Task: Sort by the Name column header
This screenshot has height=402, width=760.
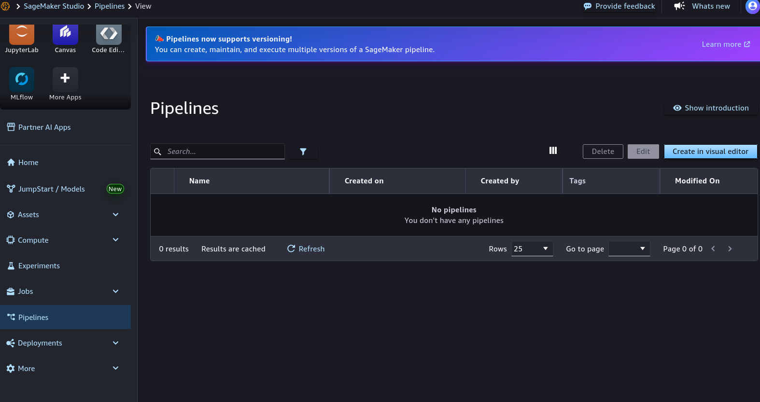Action: pyautogui.click(x=199, y=181)
